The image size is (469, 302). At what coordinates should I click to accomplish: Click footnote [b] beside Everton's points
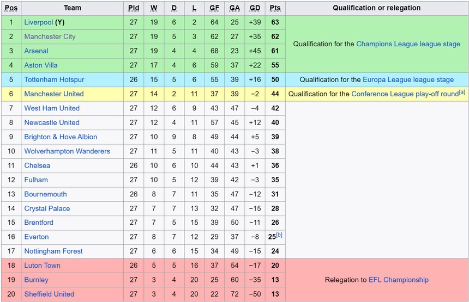(x=279, y=235)
